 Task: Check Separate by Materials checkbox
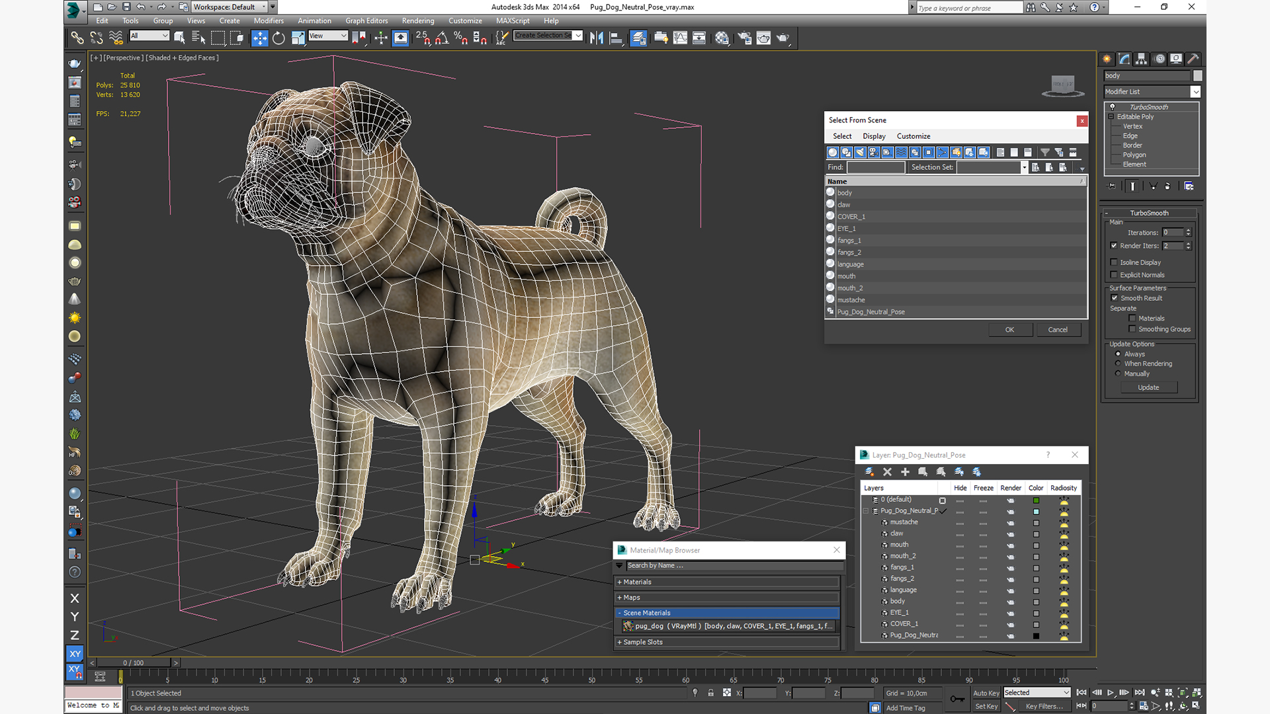click(x=1132, y=319)
